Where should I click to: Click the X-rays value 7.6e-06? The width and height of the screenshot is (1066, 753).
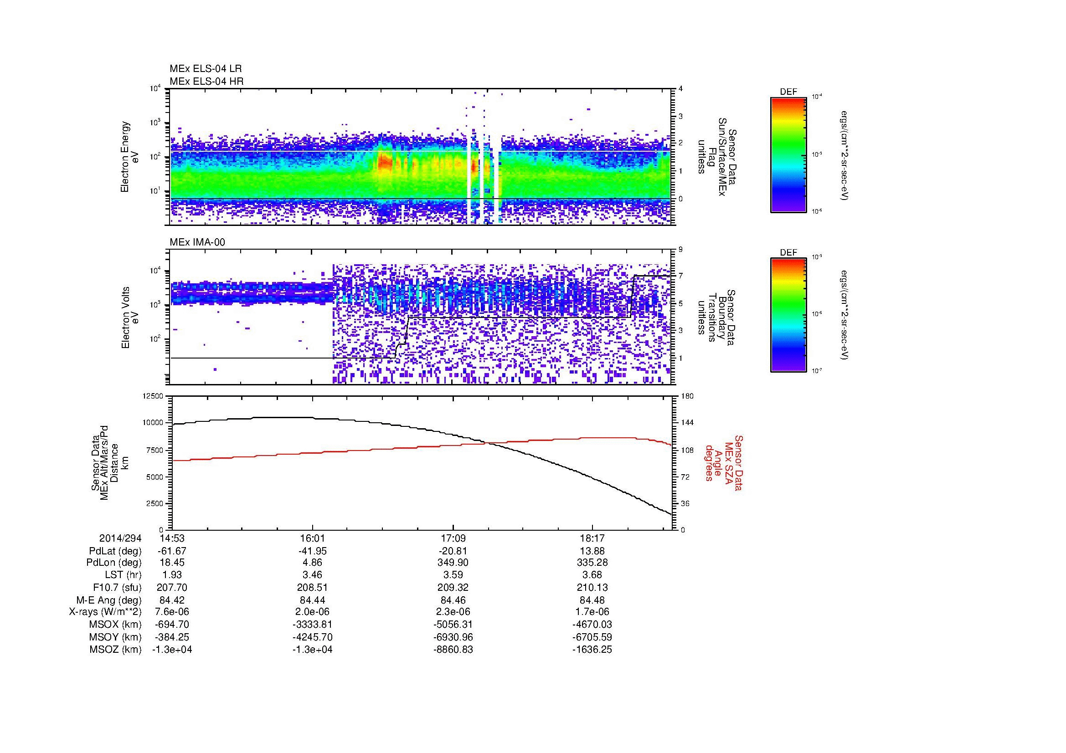[172, 612]
